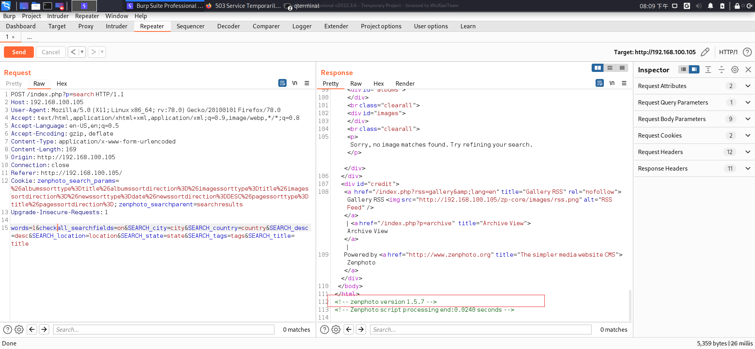Switch Request view to Hex tab

coord(62,83)
